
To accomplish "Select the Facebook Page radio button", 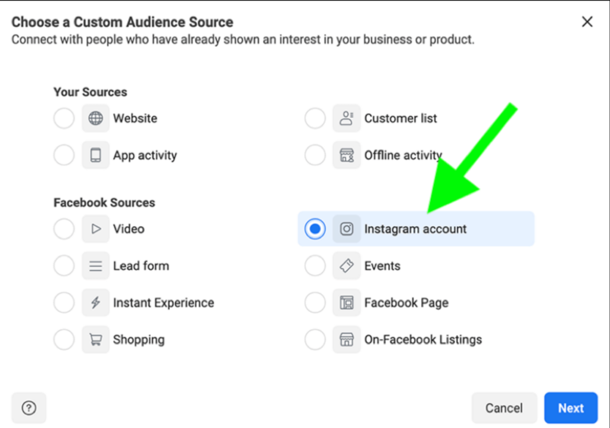I will [x=315, y=303].
